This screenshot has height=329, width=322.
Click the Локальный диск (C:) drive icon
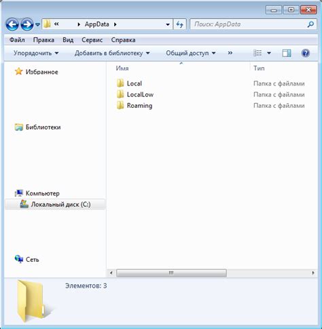[24, 204]
